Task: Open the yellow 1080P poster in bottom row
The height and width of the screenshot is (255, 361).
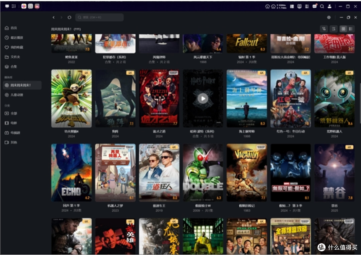Action: [x=290, y=236]
